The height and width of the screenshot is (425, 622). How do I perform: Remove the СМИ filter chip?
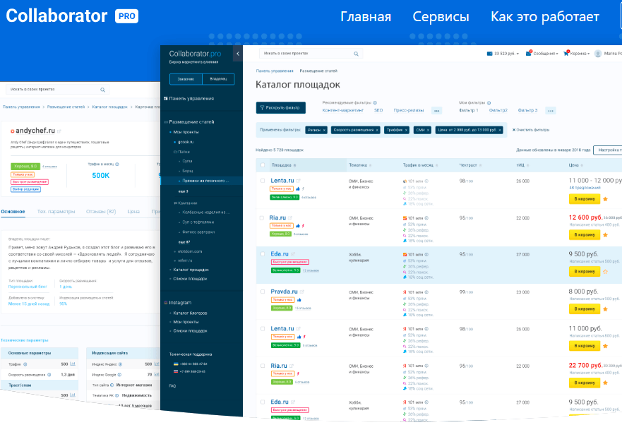coord(428,130)
